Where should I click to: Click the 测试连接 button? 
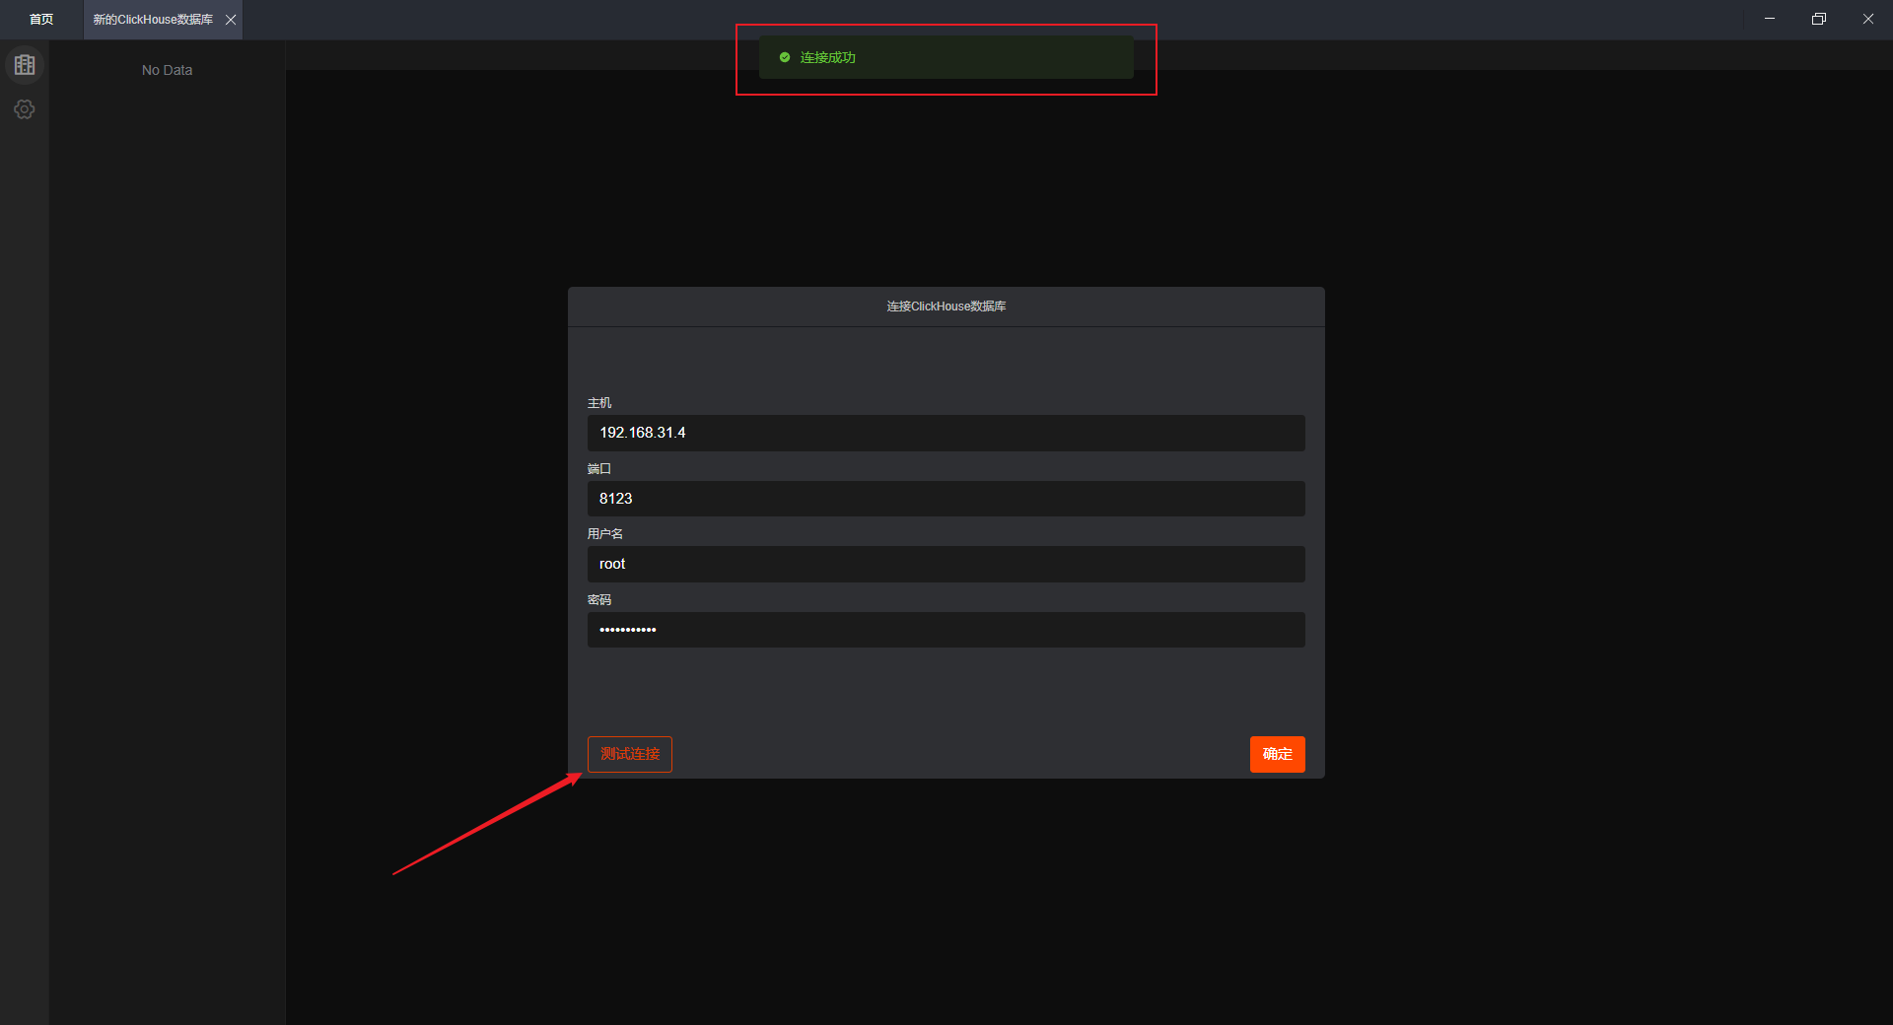coord(630,754)
